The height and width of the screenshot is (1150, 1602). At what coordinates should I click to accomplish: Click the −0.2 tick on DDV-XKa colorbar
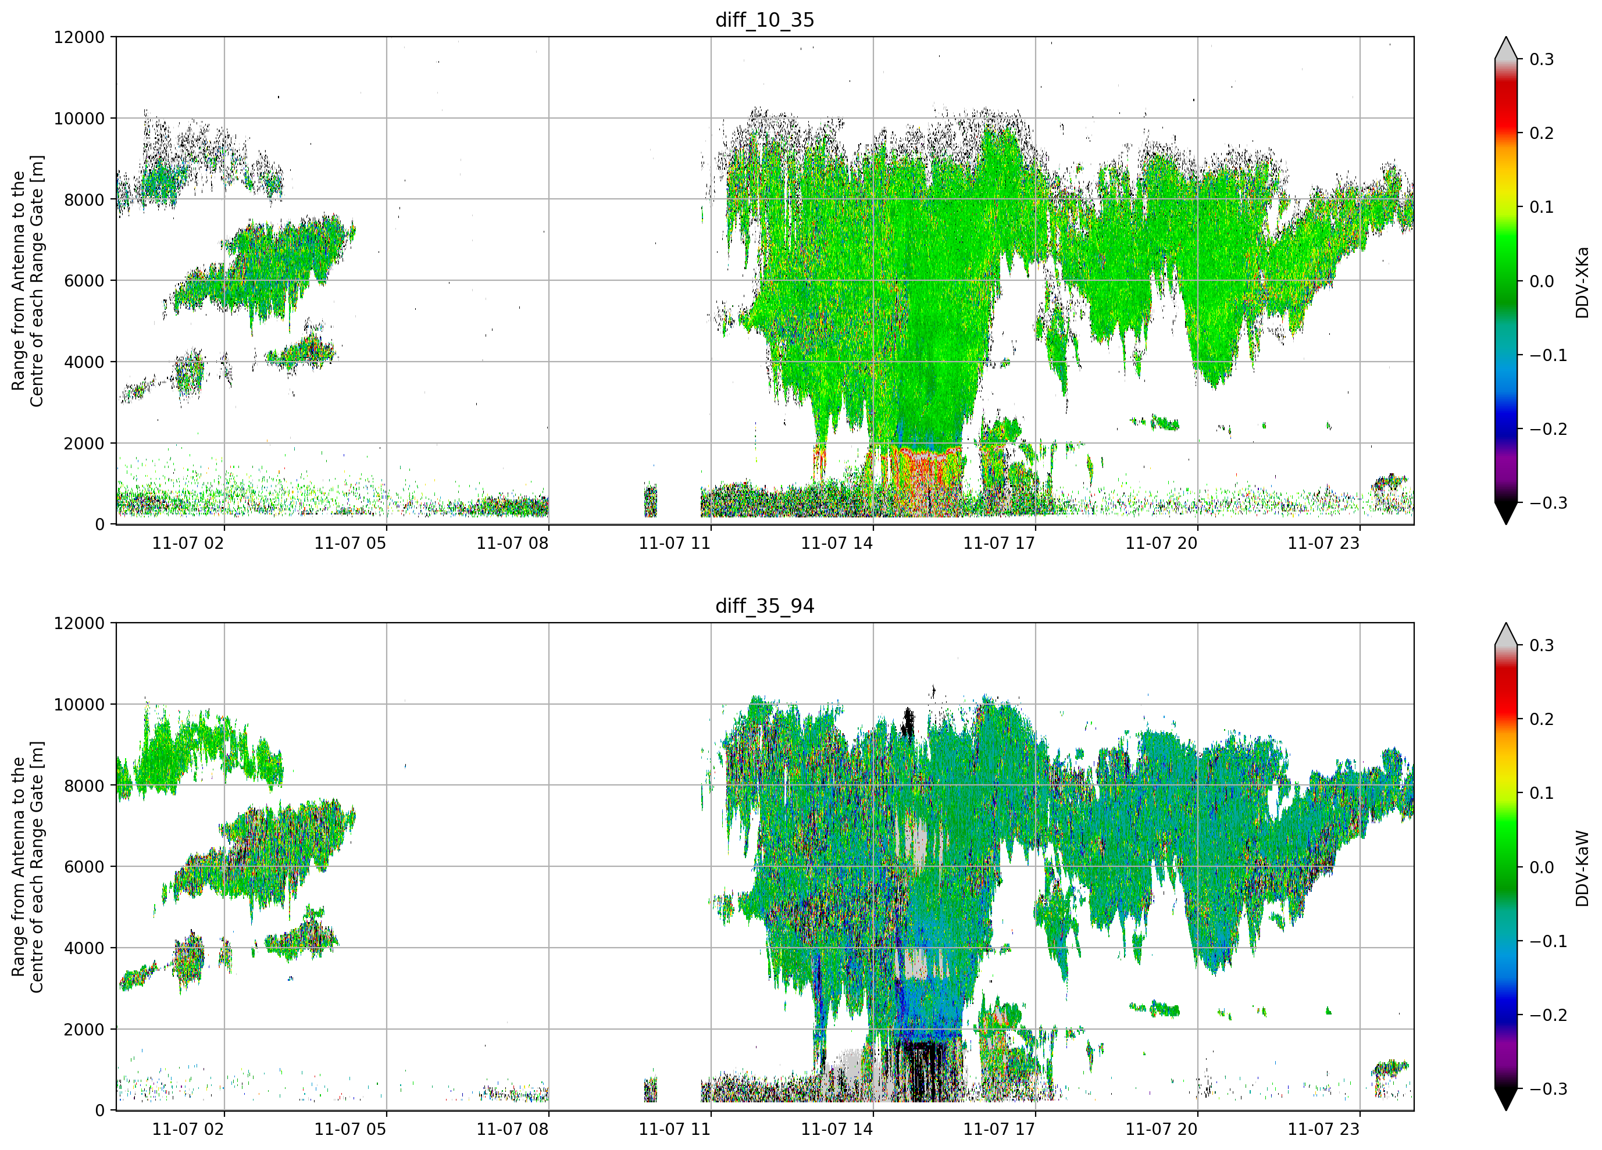point(1549,430)
